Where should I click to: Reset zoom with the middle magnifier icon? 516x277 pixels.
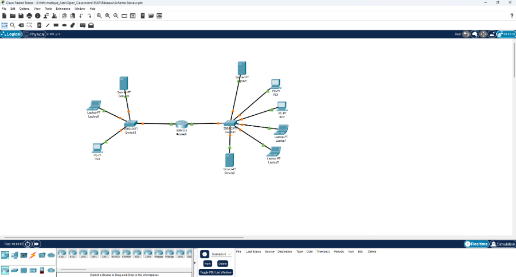tap(108, 16)
